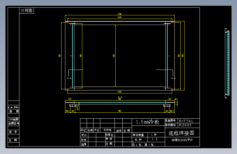
Task: Select the RZ005 part number value
Action: pyautogui.click(x=185, y=125)
